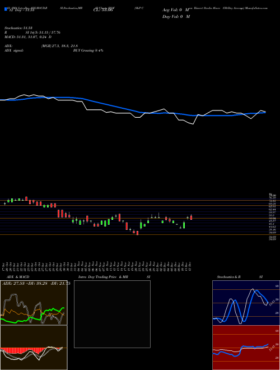This screenshot has height=370, width=280.
Task: Click the final red candlestick on the price chart
Action: tap(191, 217)
